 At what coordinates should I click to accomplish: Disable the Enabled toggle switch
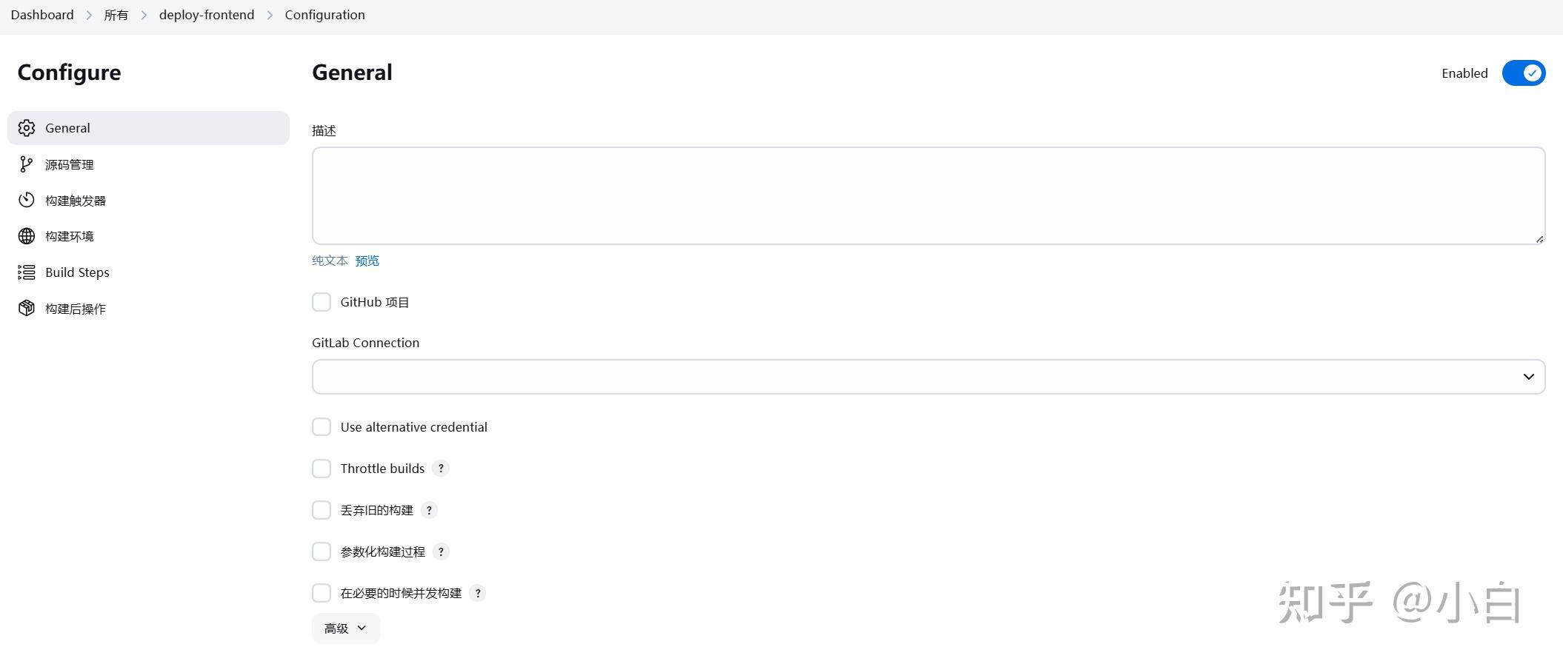1523,73
